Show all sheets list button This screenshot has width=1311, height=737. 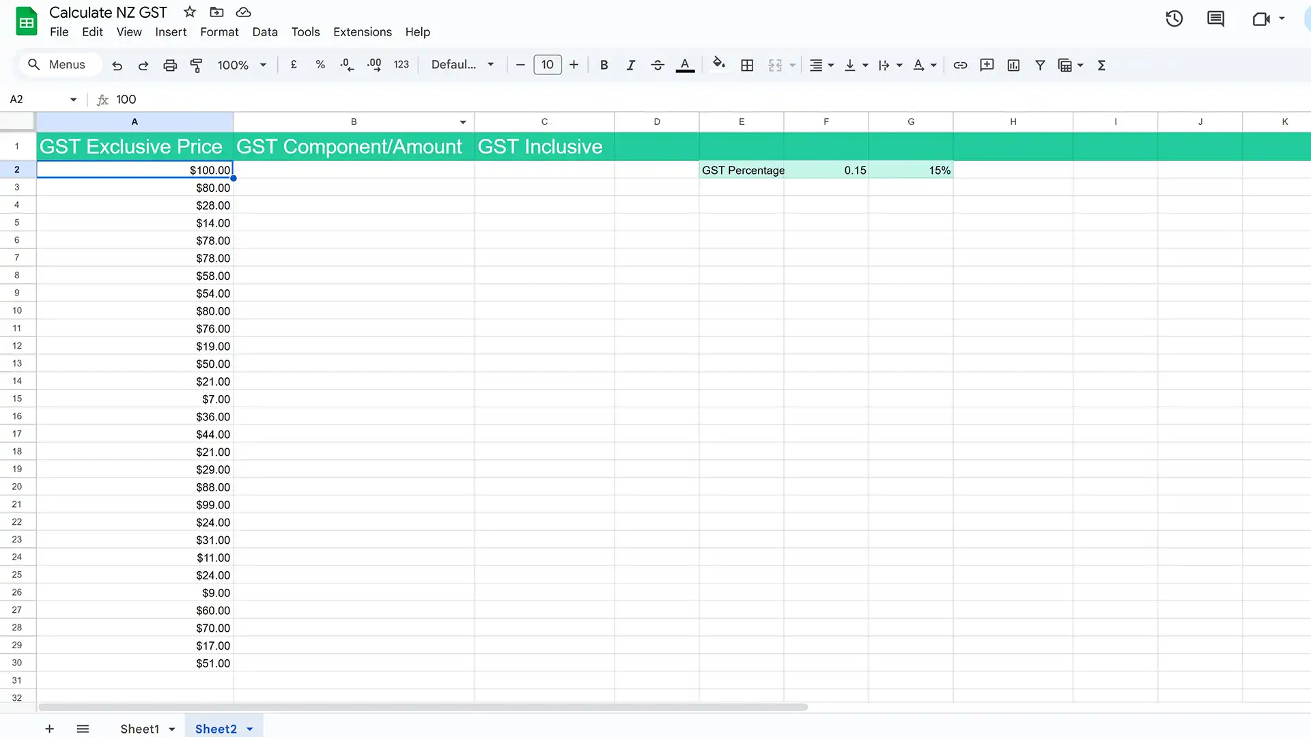click(x=83, y=729)
